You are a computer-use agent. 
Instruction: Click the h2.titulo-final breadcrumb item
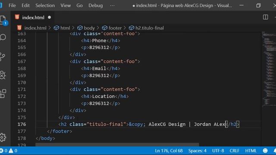coord(150,28)
